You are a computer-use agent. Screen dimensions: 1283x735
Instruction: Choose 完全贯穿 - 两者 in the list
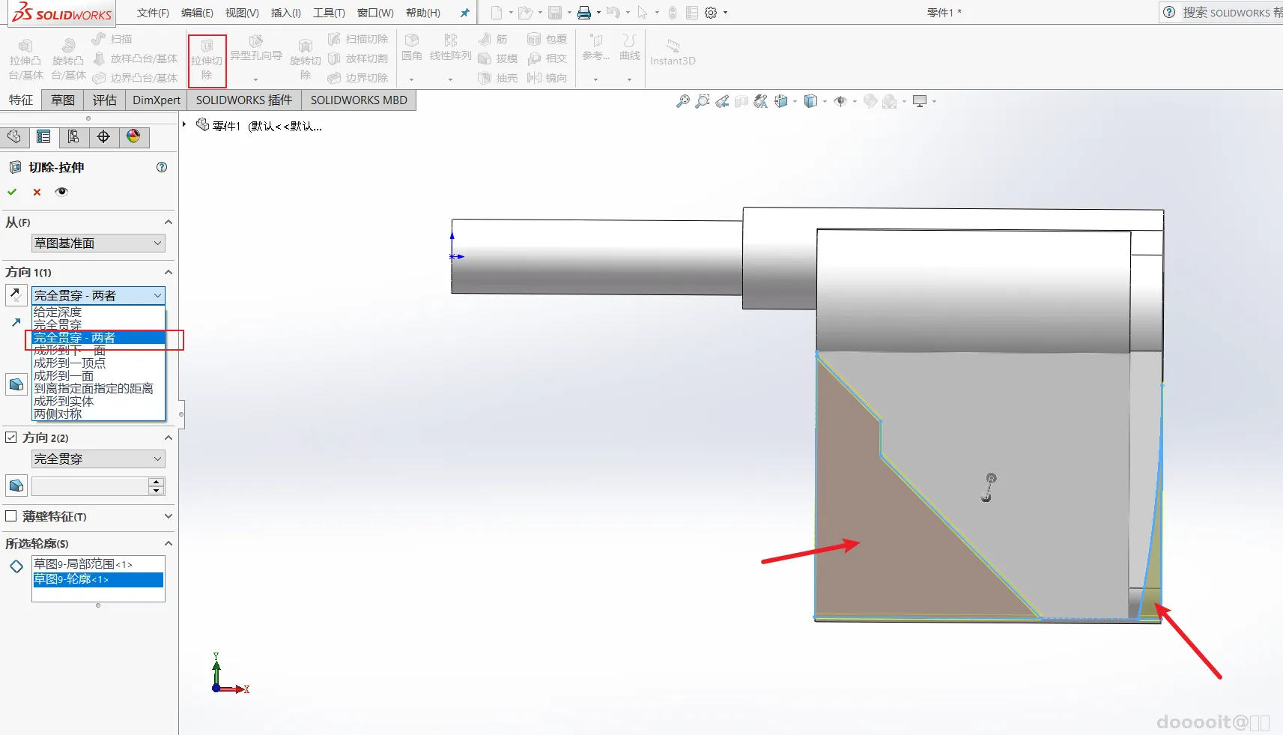point(98,338)
